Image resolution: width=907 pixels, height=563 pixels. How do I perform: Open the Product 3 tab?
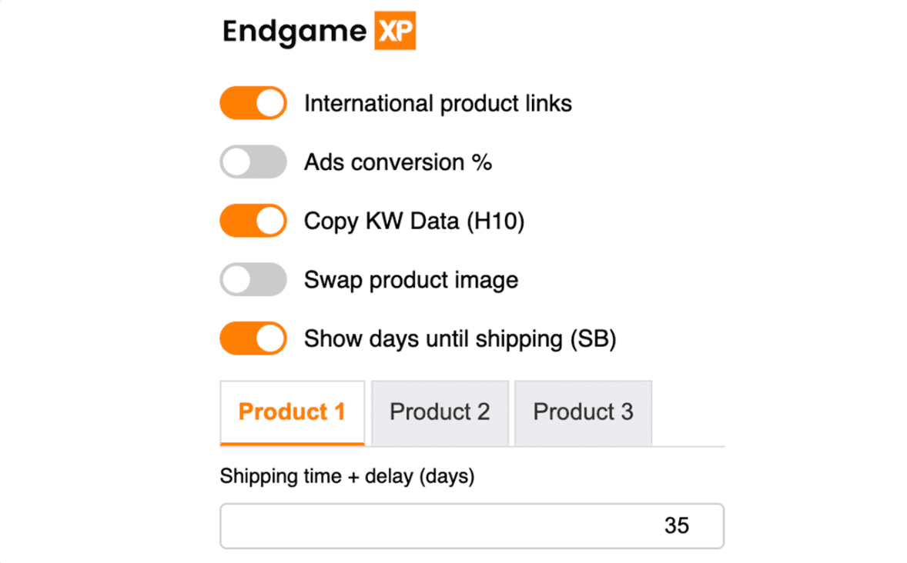583,412
